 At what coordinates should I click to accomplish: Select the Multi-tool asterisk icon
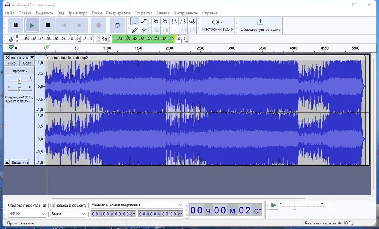tap(144, 30)
